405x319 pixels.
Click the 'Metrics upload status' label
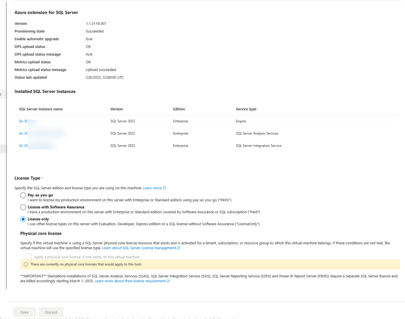pos(32,62)
